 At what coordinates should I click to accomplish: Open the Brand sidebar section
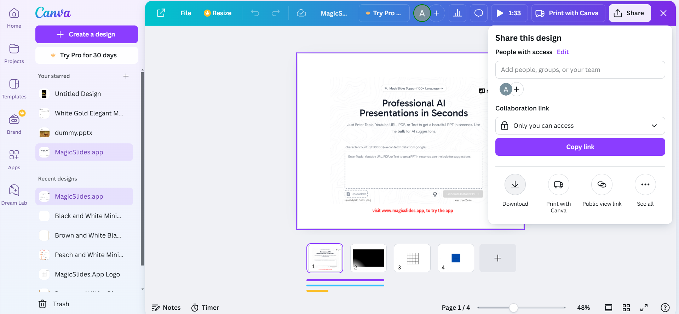[14, 123]
